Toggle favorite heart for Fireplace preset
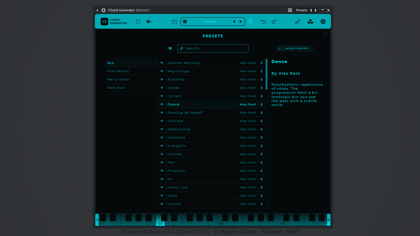 (162, 171)
